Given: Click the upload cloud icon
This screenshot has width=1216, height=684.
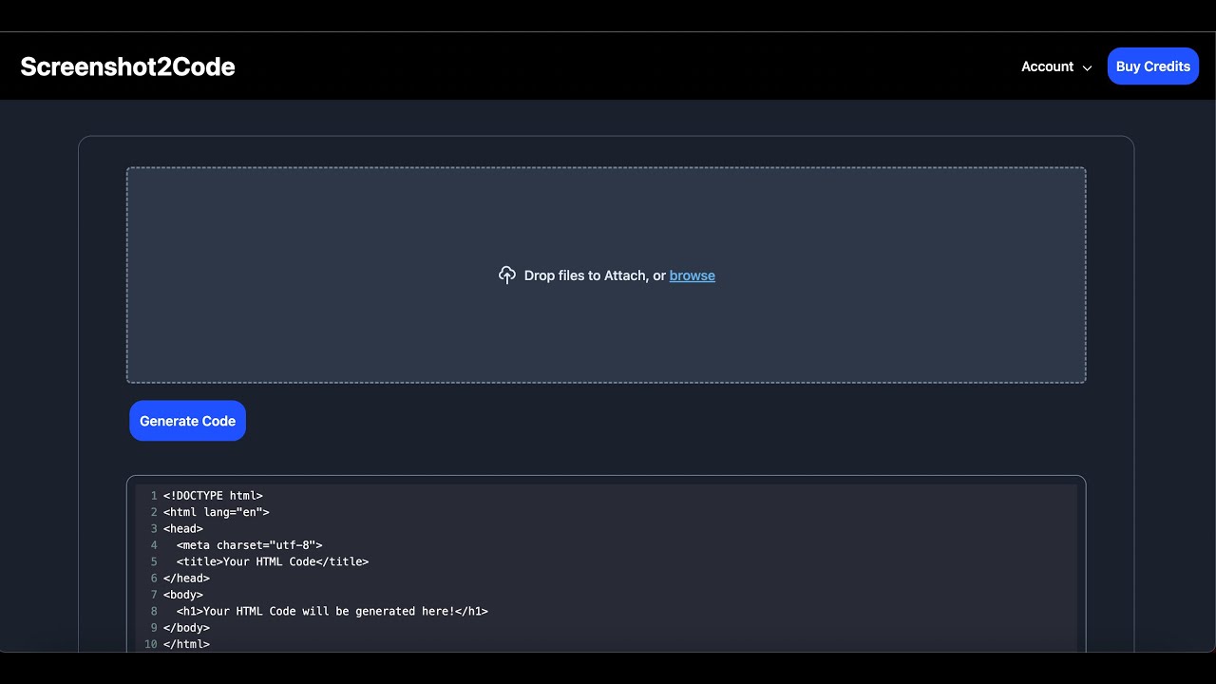Looking at the screenshot, I should coord(507,275).
